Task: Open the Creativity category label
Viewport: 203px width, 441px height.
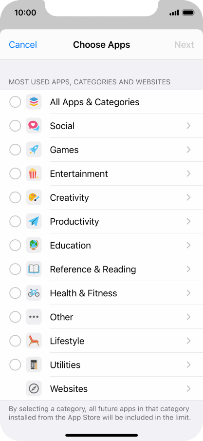Action: click(x=69, y=197)
